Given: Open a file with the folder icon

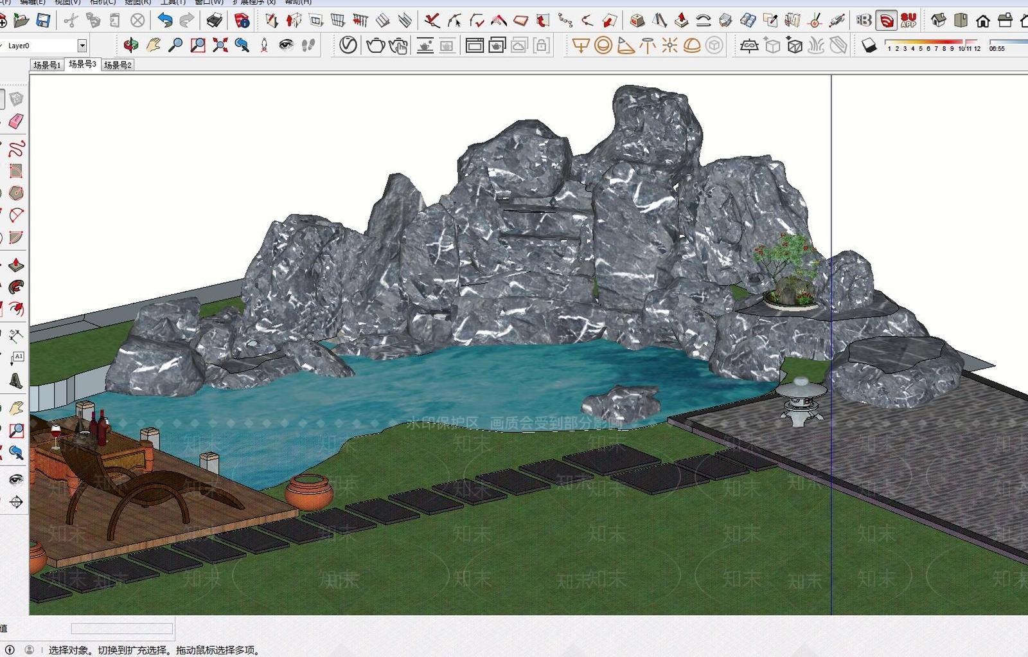Looking at the screenshot, I should click(21, 21).
